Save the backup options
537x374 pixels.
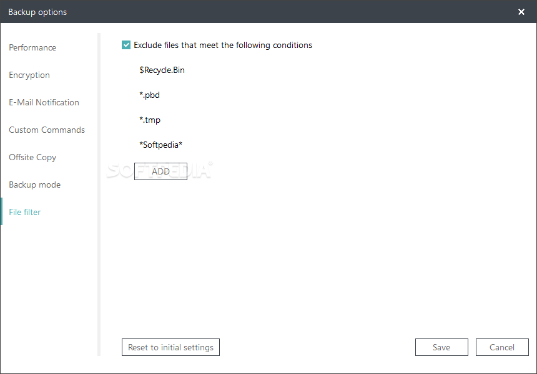(x=441, y=347)
